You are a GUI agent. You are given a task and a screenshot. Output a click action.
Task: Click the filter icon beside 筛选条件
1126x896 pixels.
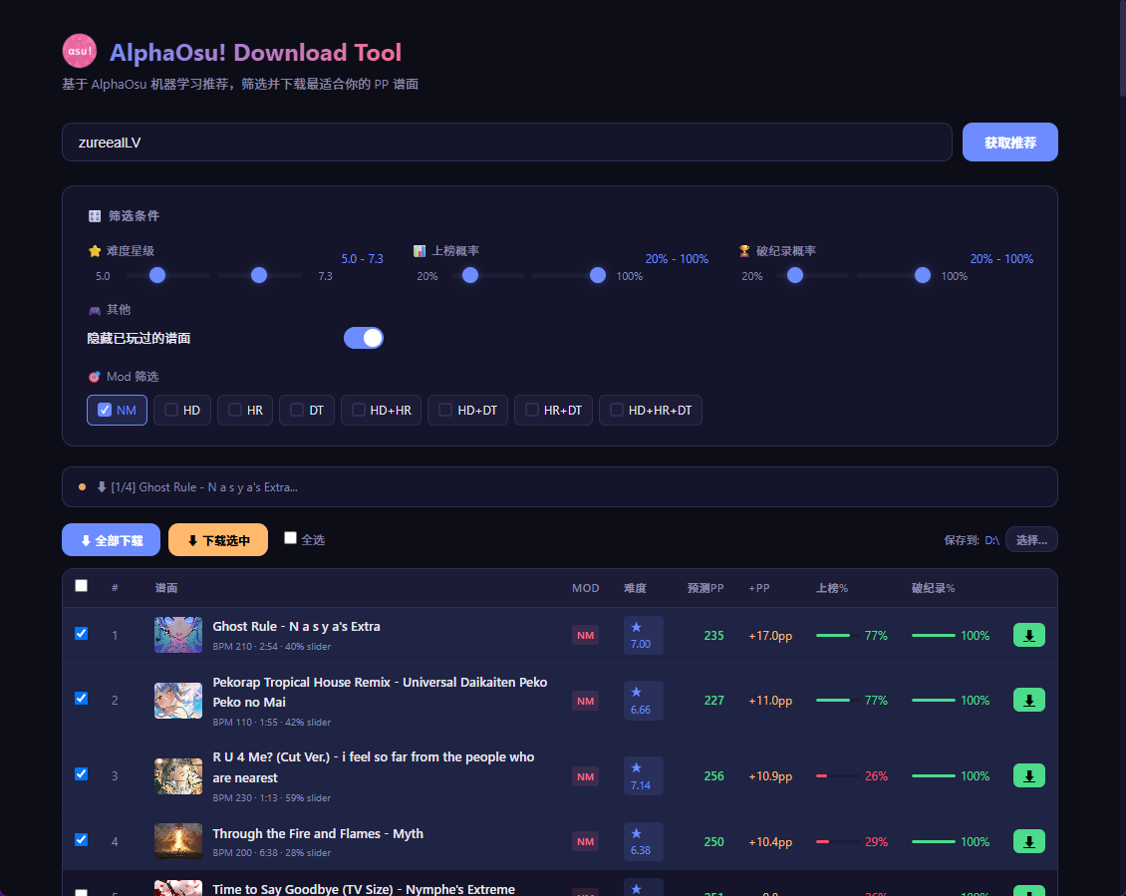(x=95, y=215)
